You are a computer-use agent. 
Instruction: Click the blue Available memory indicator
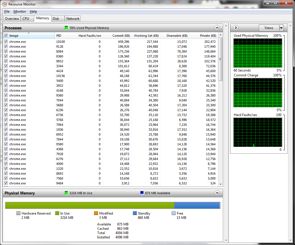tap(142, 193)
